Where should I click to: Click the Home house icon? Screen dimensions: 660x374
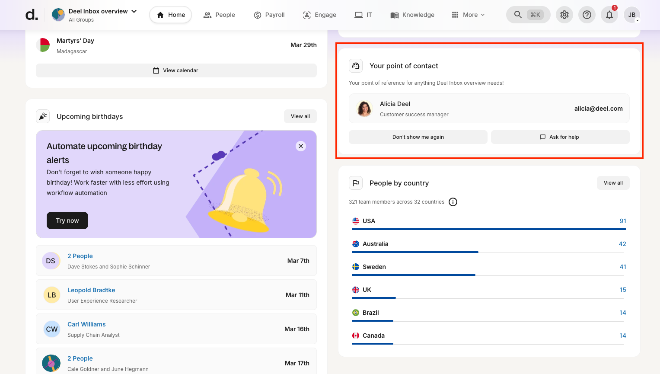[x=160, y=15]
